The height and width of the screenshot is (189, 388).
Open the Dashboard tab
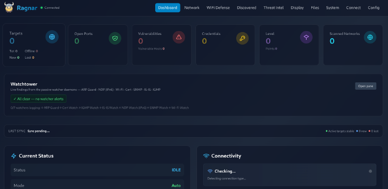click(167, 8)
